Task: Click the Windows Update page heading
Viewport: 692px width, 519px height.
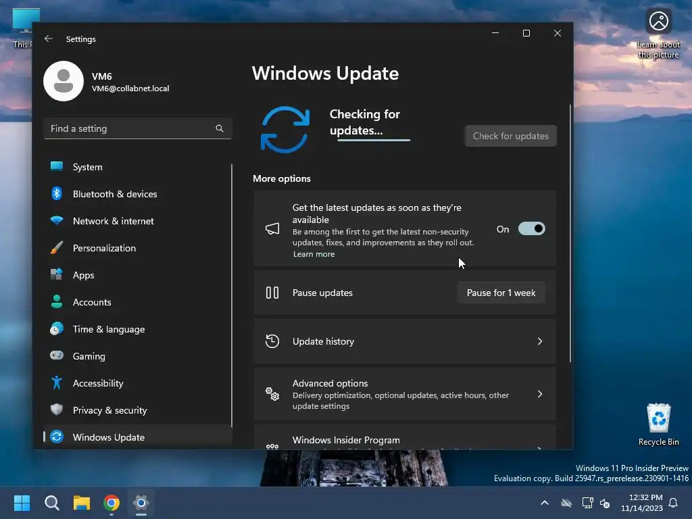Action: pos(325,73)
